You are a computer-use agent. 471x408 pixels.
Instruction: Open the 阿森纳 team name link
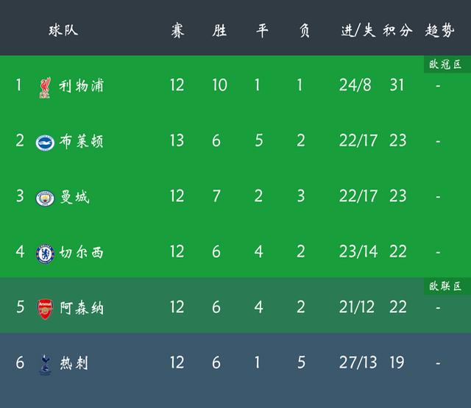(x=81, y=308)
